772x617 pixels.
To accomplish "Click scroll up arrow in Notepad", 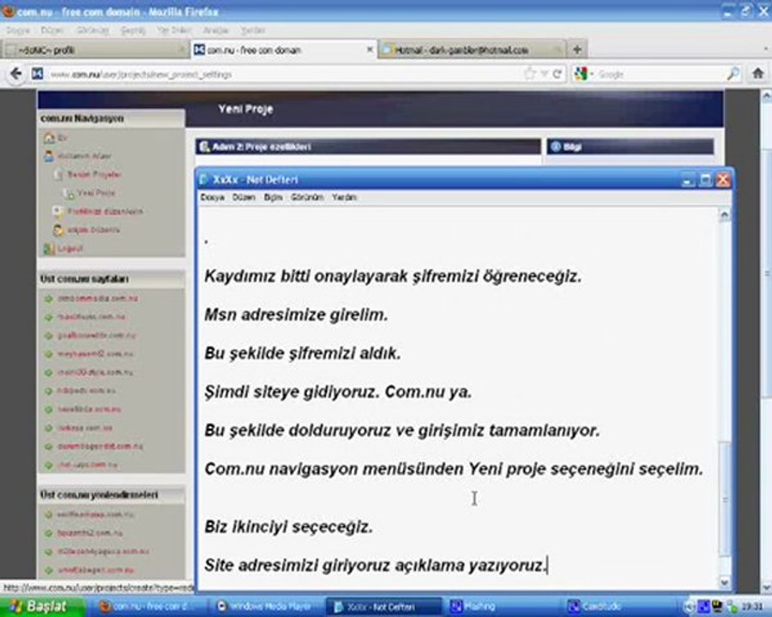I will click(x=724, y=214).
